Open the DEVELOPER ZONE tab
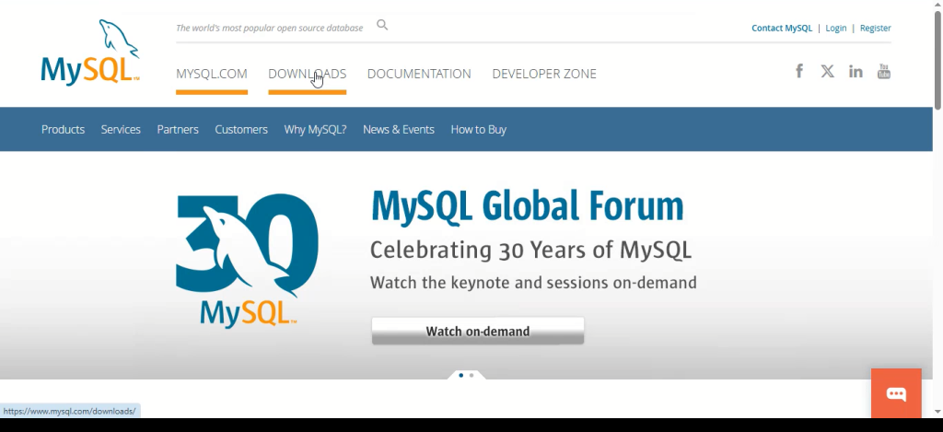The image size is (943, 432). click(x=544, y=74)
